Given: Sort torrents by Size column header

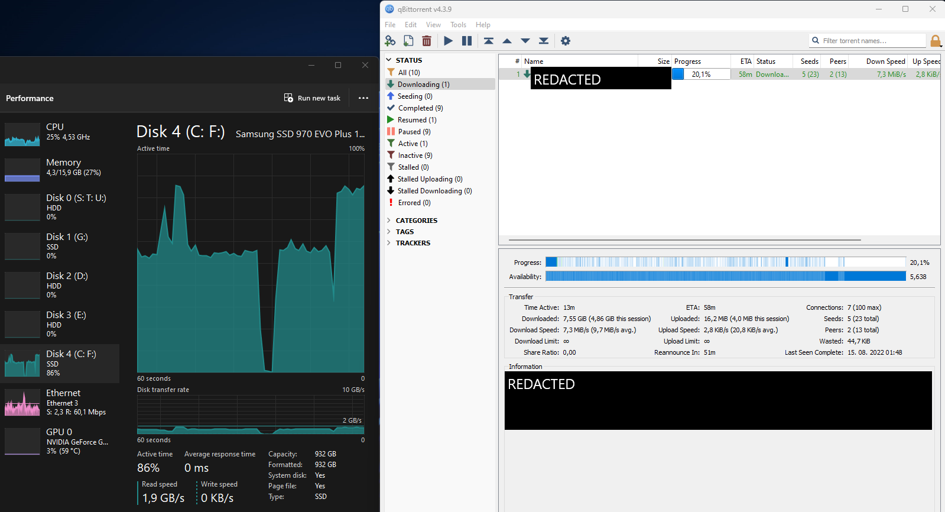Looking at the screenshot, I should (655, 61).
